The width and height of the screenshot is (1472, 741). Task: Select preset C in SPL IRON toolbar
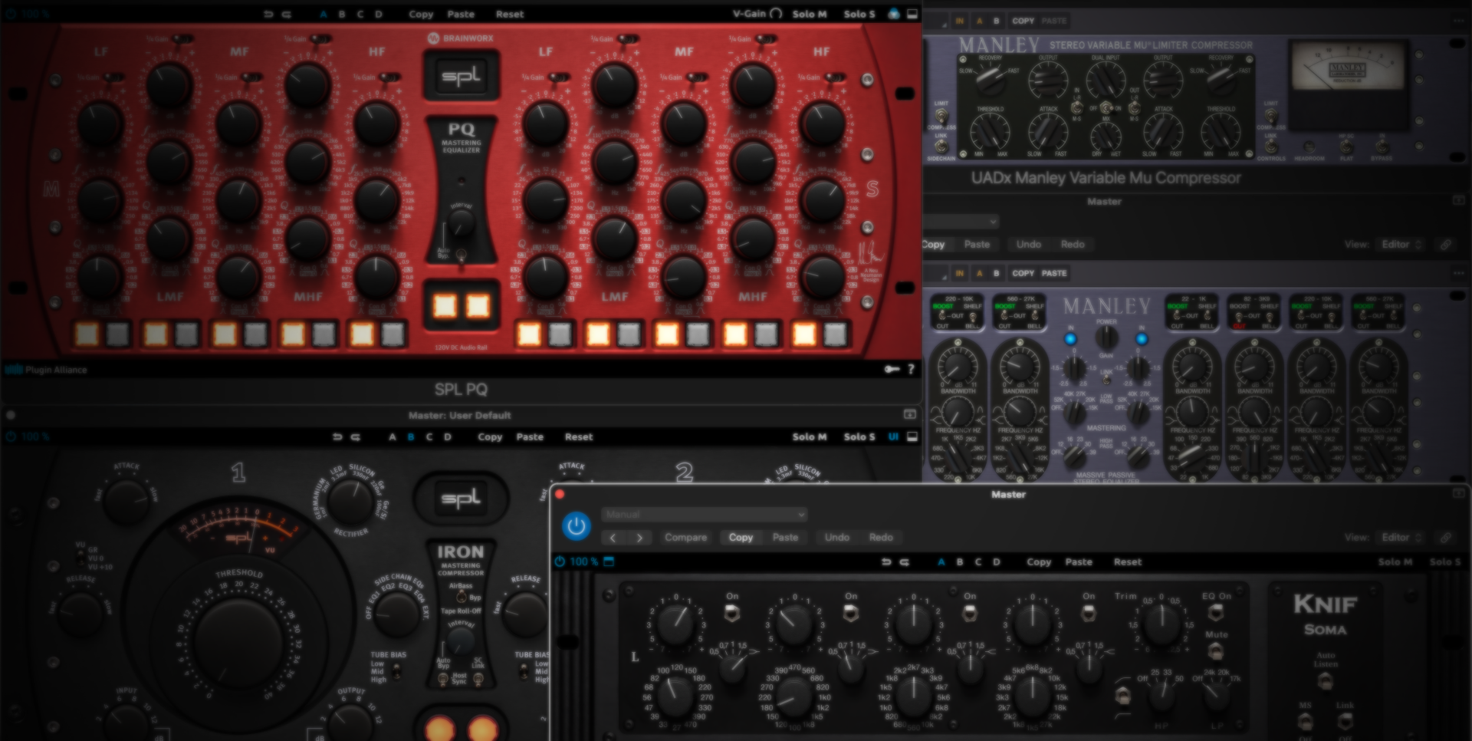[x=429, y=436]
